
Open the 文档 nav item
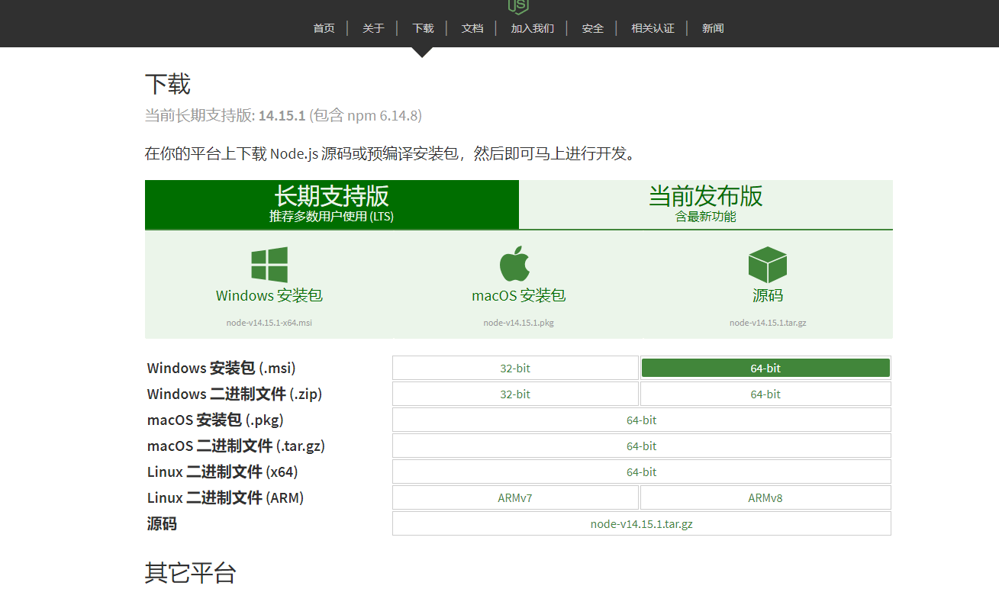[x=472, y=28]
